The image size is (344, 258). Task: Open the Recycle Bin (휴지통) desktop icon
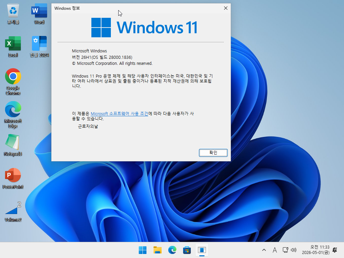tap(13, 14)
